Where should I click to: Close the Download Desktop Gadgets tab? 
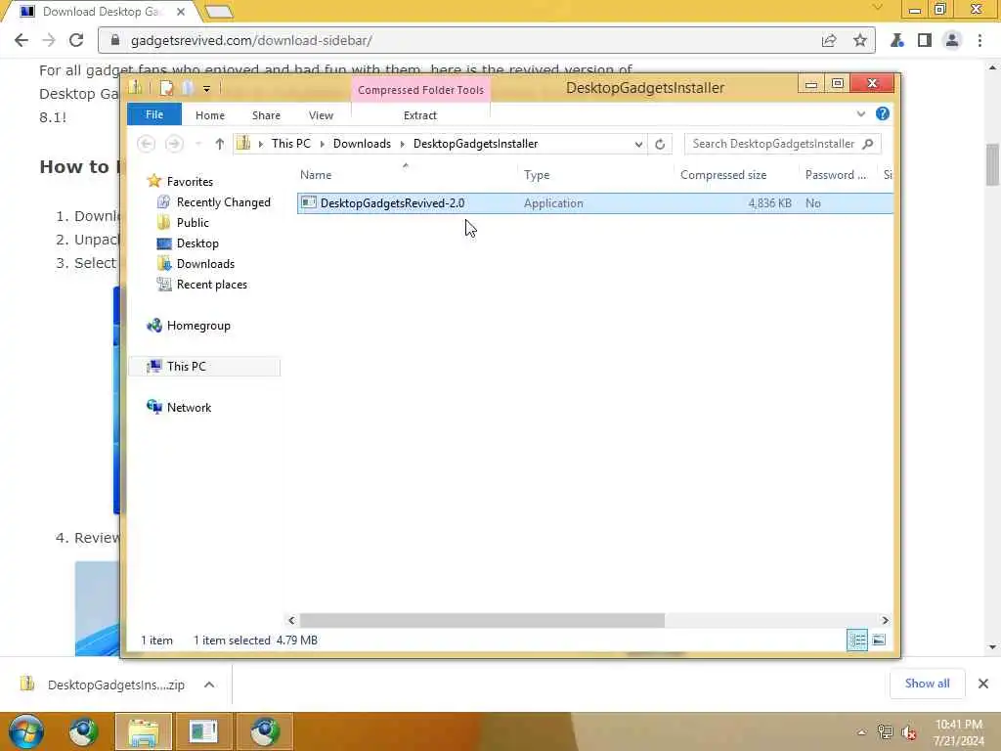[181, 12]
